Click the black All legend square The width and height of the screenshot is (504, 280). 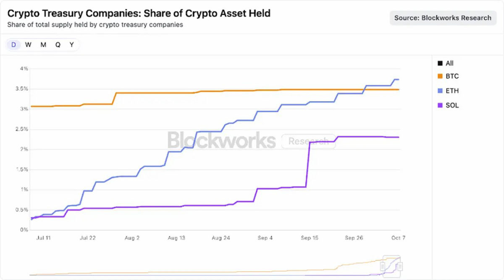point(439,63)
